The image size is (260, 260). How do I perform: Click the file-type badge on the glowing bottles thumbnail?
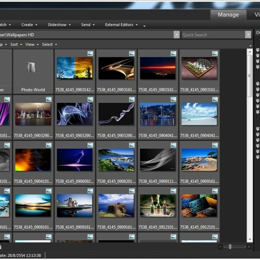pyautogui.click(x=173, y=191)
